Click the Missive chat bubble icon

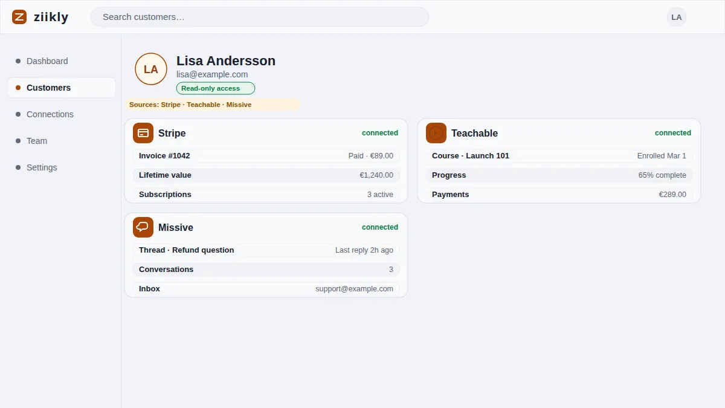point(143,227)
